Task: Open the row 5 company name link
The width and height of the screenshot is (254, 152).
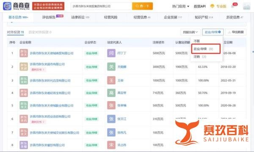Action: click(52, 105)
